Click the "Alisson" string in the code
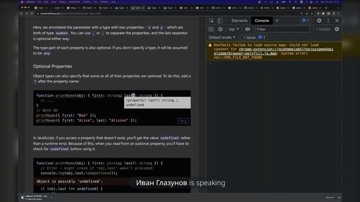The image size is (360, 202). point(119,121)
